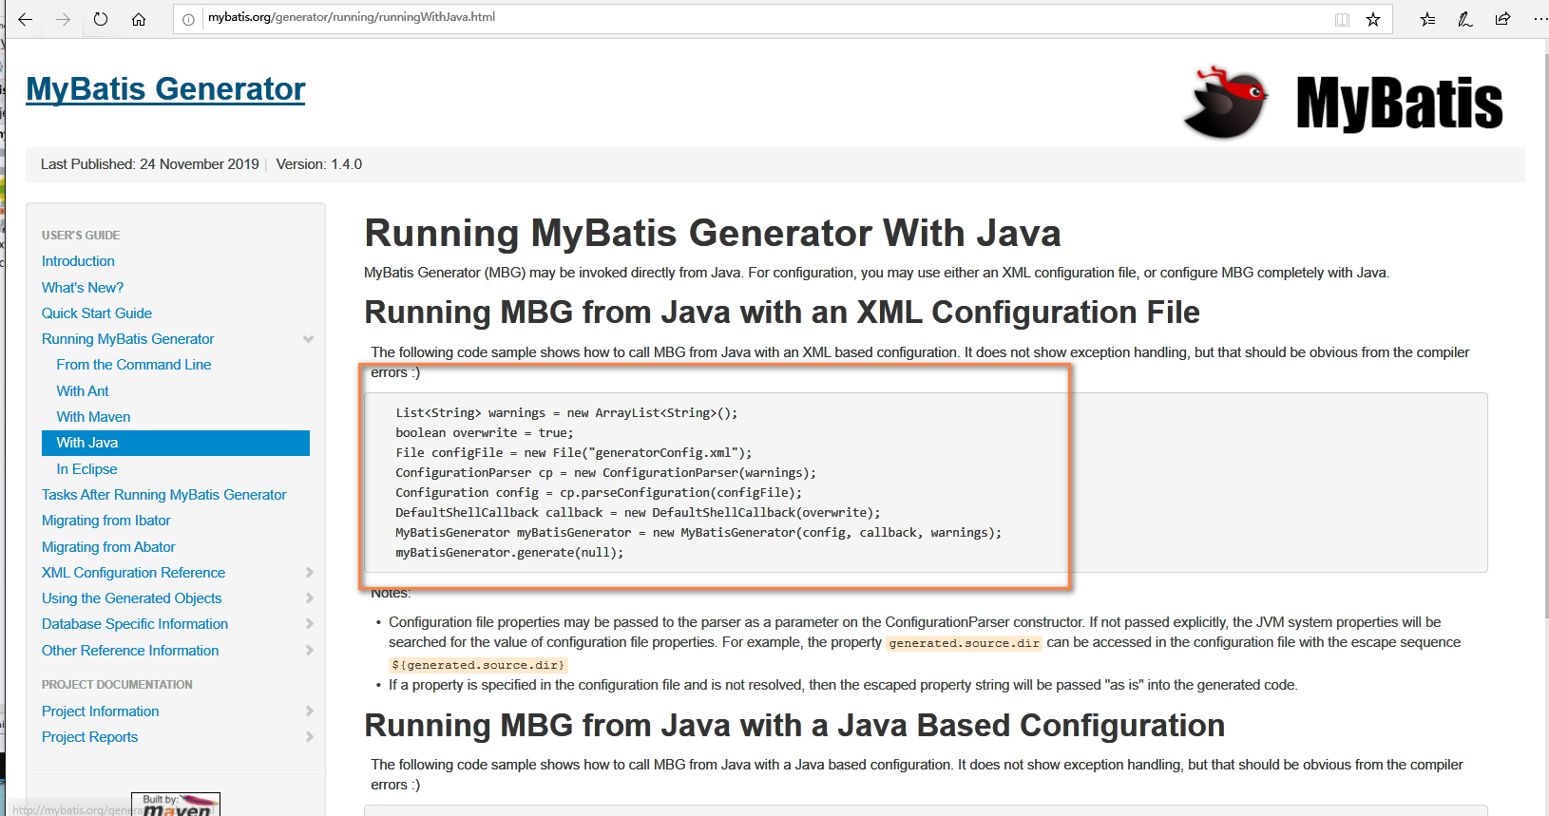Image resolution: width=1549 pixels, height=816 pixels.
Task: Expand Database Specific Information submenu
Action: click(309, 624)
